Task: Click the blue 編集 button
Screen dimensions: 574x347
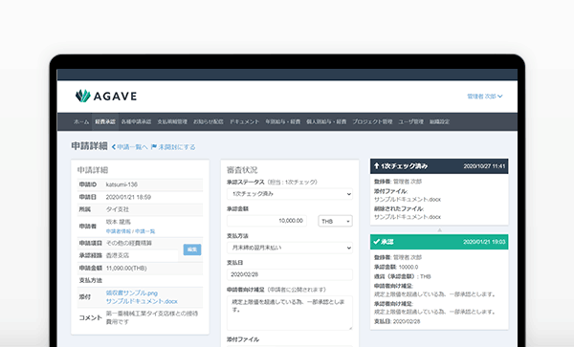Action: pyautogui.click(x=192, y=249)
